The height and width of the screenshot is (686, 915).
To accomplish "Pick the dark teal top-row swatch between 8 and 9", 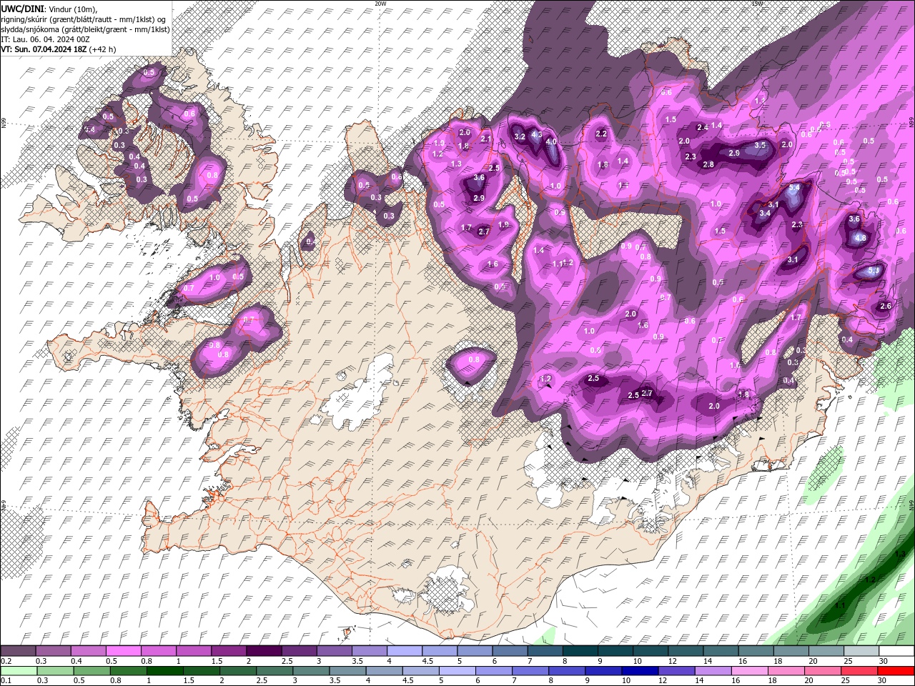I will tap(580, 651).
